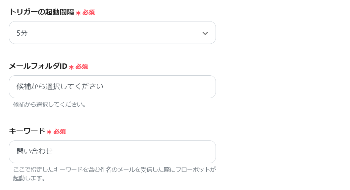The width and height of the screenshot is (350, 190).
Task: Click the 必須 badge next to キーワード
Action: pyautogui.click(x=60, y=132)
